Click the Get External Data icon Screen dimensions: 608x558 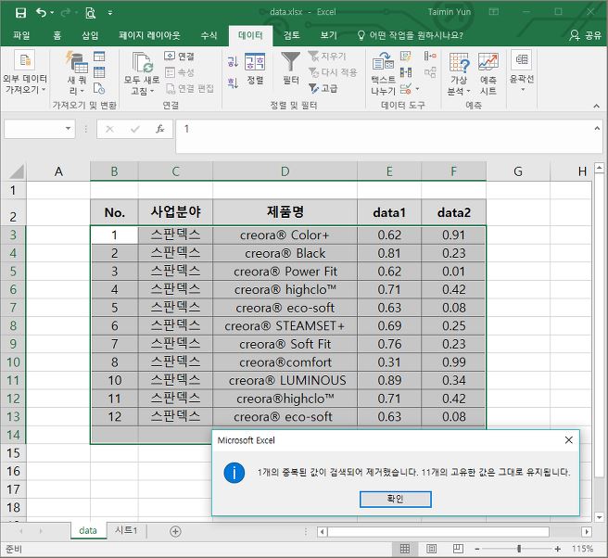(25, 60)
